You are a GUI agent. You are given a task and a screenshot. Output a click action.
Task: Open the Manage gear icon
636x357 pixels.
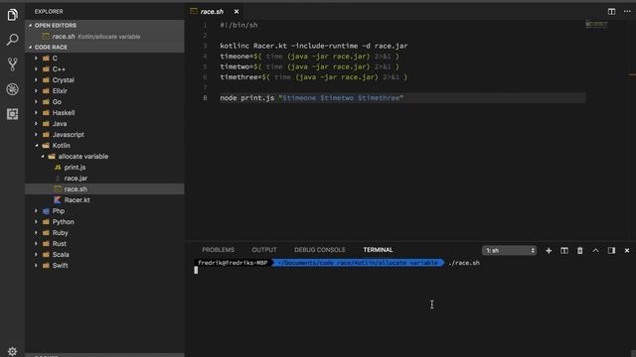click(x=12, y=351)
